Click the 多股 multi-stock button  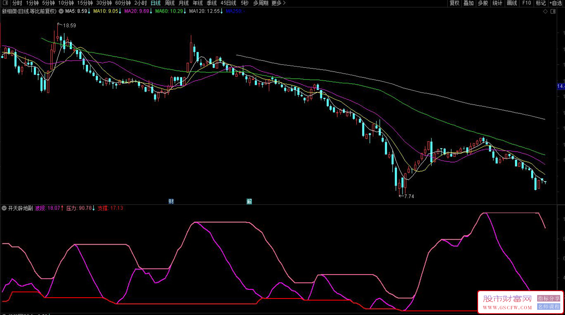click(x=483, y=3)
